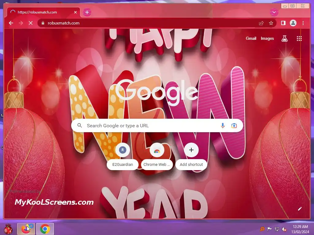The image size is (314, 235).
Task: Open the ornament Start button on the taskbar
Action: (8, 229)
